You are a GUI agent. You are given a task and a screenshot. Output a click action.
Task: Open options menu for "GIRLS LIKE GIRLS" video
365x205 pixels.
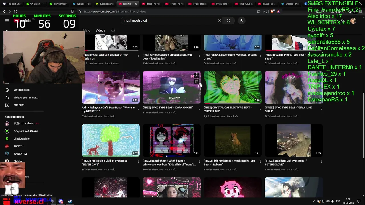click(x=321, y=108)
